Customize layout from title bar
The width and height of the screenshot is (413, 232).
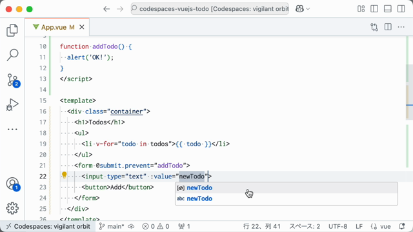point(361,9)
